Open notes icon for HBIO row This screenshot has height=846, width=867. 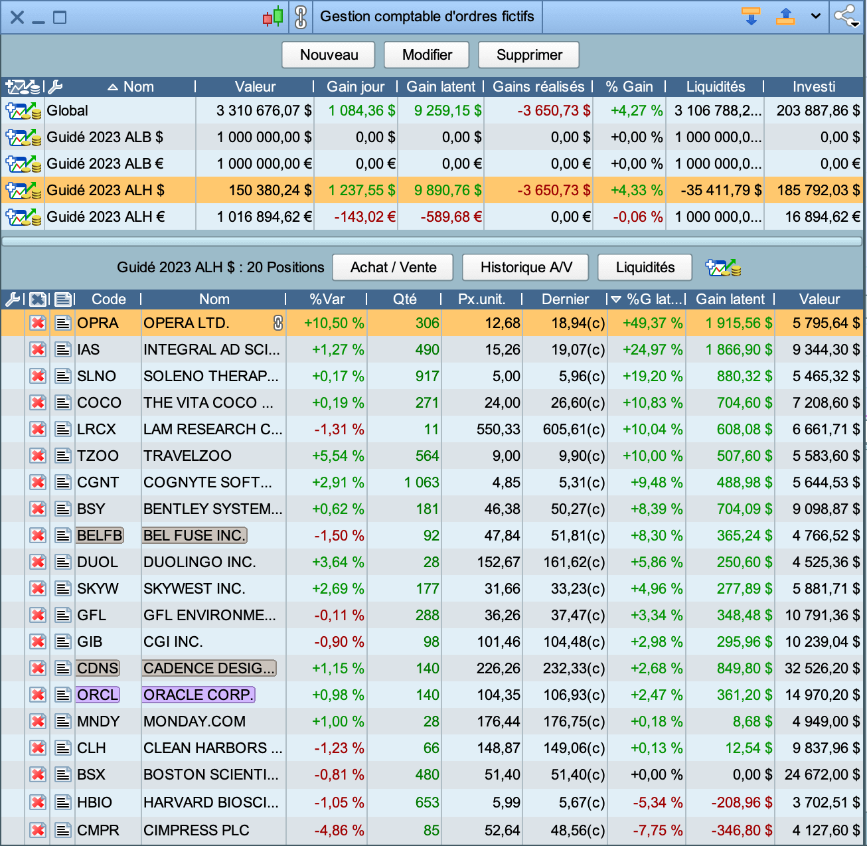(63, 803)
